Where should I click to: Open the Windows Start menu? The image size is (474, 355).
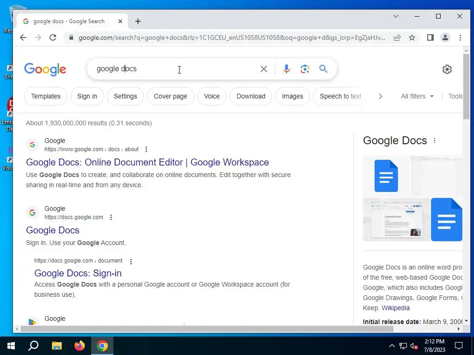coord(11,346)
